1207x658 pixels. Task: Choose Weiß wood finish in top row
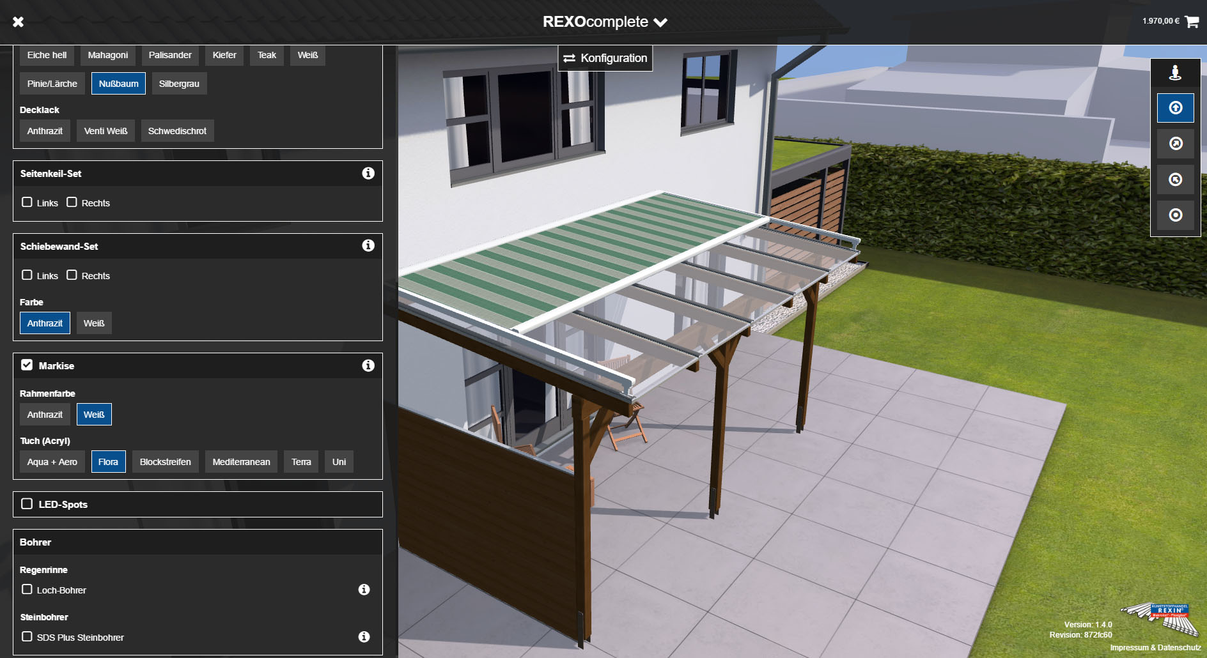308,55
